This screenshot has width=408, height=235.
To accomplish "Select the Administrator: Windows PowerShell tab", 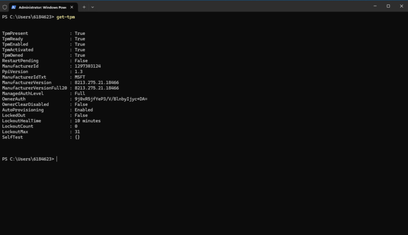I will coord(42,7).
